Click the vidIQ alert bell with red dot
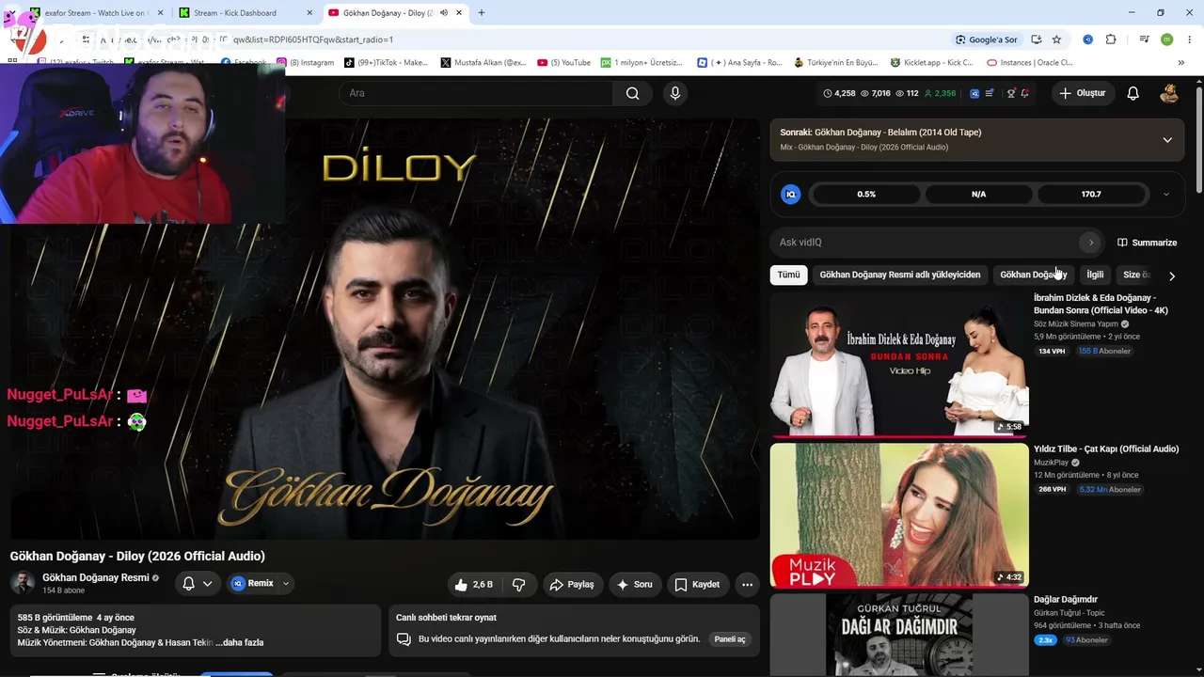 pos(1024,93)
